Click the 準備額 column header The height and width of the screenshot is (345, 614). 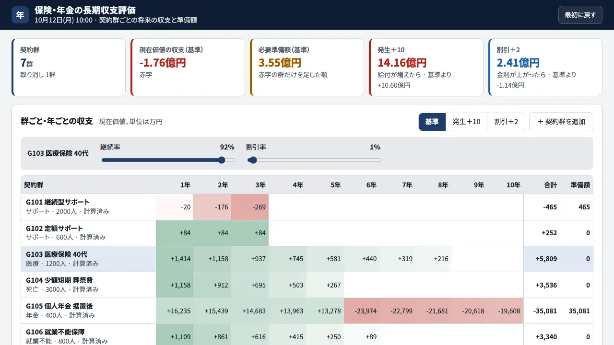pos(580,185)
